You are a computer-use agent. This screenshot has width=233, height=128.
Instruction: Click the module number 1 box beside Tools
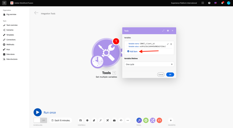[114, 73]
